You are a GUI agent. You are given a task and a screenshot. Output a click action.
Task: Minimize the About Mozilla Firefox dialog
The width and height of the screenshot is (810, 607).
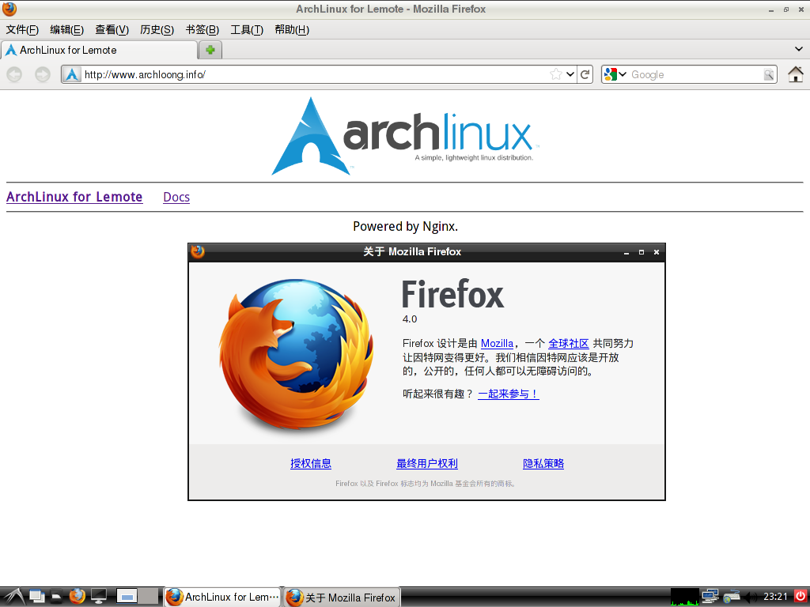coord(626,252)
